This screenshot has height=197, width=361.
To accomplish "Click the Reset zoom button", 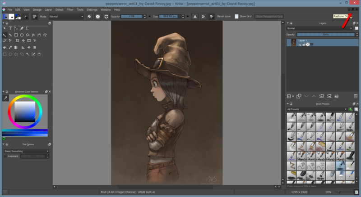I will (224, 17).
